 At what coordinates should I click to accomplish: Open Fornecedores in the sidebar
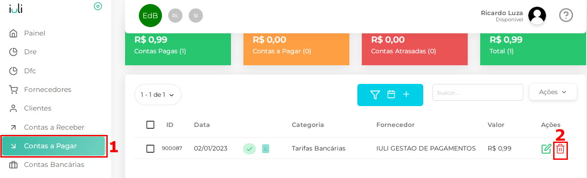point(48,90)
